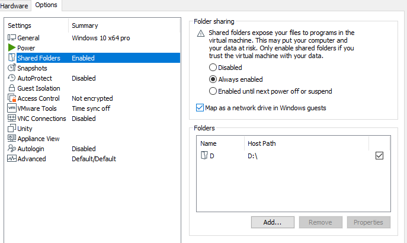This screenshot has width=407, height=243.
Task: Open the Advanced settings row
Action: pos(31,159)
